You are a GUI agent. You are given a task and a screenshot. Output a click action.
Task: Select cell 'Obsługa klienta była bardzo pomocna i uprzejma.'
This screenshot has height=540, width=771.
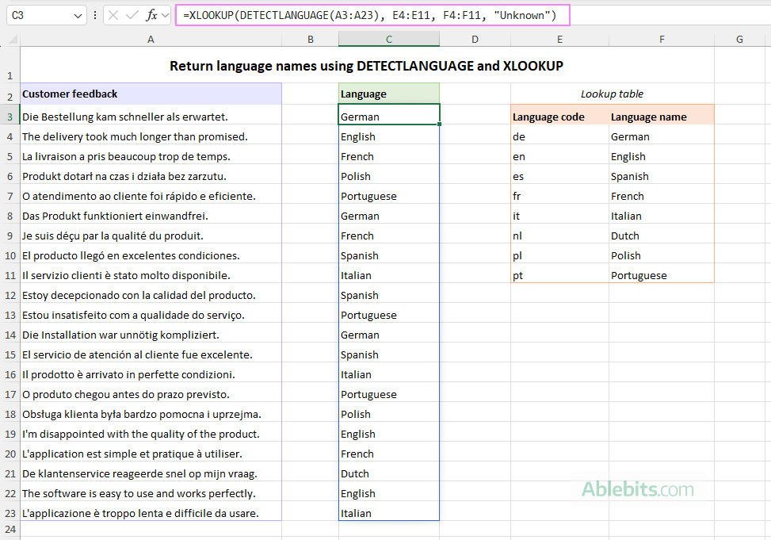tap(151, 414)
